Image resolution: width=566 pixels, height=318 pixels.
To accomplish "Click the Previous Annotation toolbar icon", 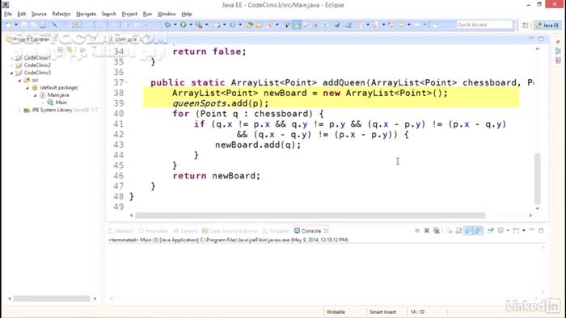I will [x=375, y=25].
